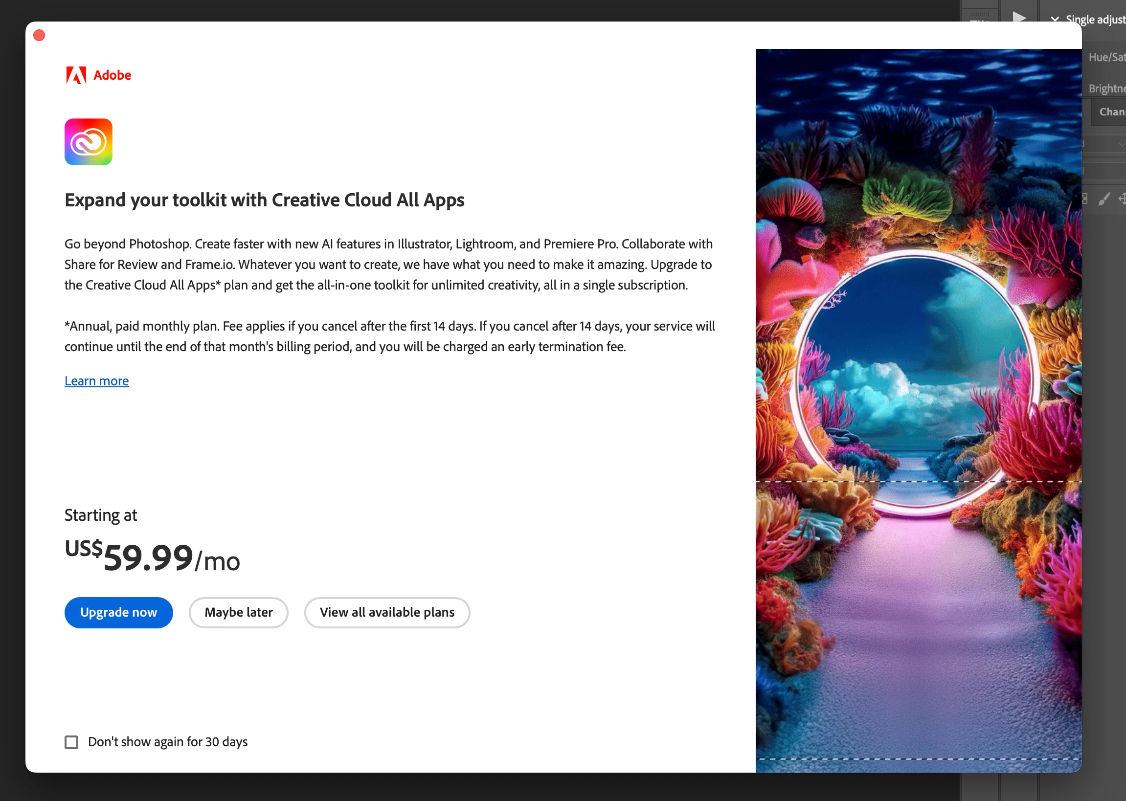Collapse the Single adjustments section chevron
This screenshot has width=1126, height=801.
[1055, 19]
